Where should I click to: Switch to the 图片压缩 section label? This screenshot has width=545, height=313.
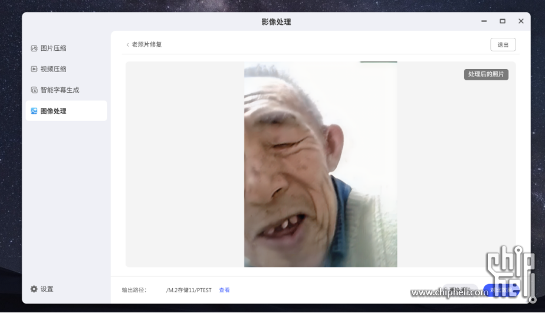click(x=53, y=48)
